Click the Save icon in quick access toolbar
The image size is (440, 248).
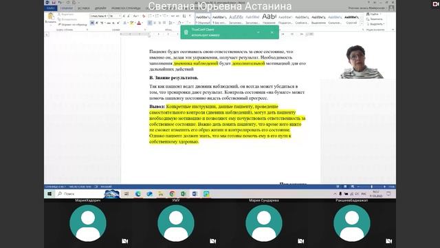point(54,2)
